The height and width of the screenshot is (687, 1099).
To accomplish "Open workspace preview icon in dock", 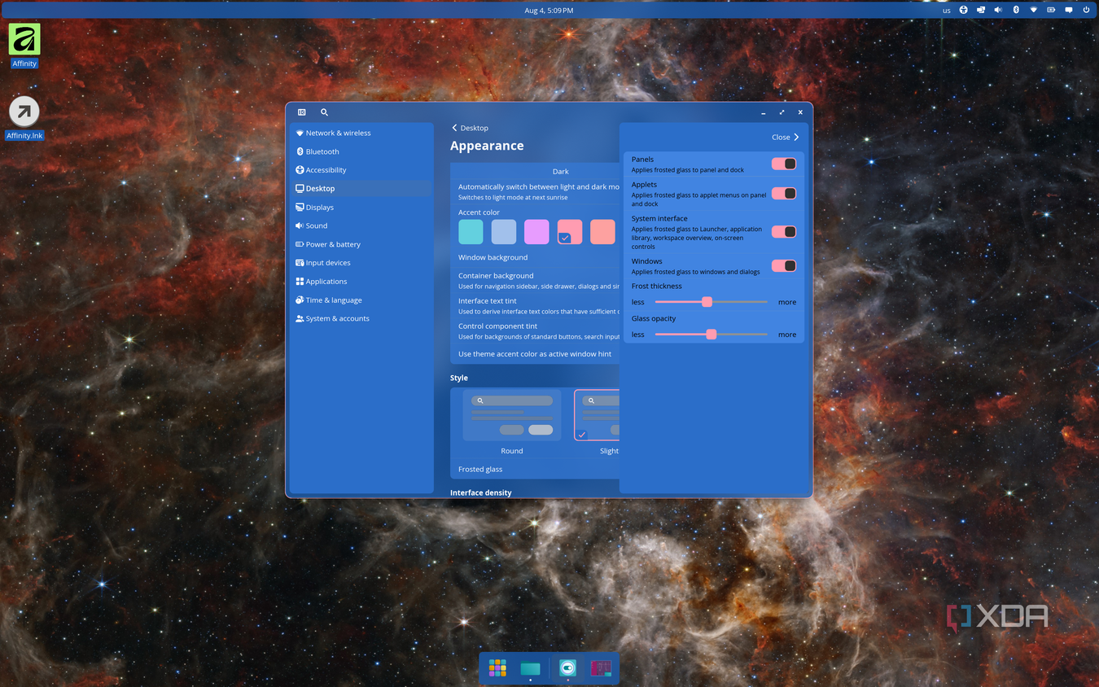I will pyautogui.click(x=601, y=668).
